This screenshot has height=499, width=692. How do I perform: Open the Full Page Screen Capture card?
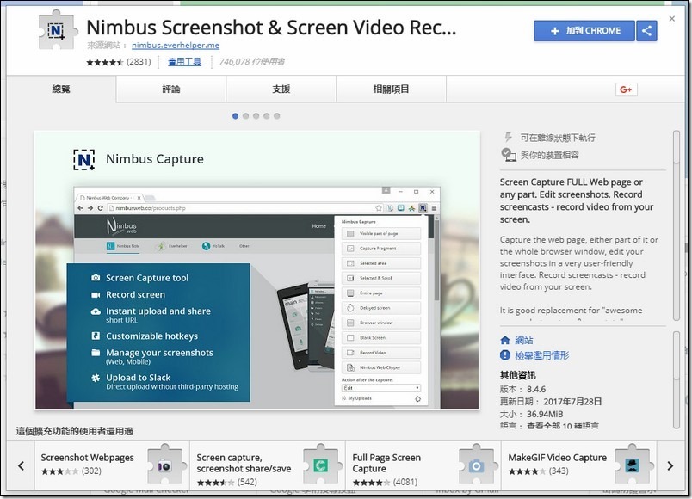pyautogui.click(x=423, y=465)
